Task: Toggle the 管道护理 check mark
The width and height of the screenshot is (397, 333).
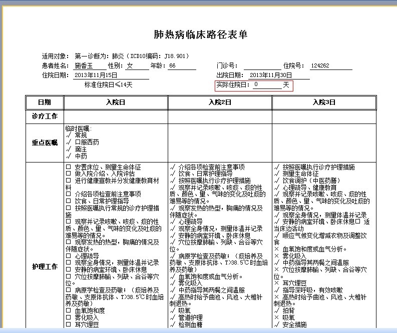Action: (173, 317)
